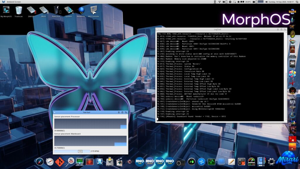Open the Trashcan desktop icon
Viewport: 300px width, 169px height.
pos(18,11)
